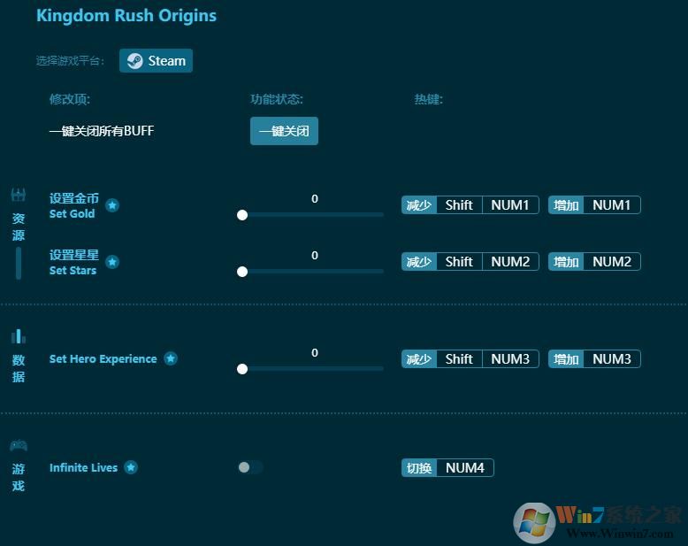
Task: Click the 数据 section bar chart icon
Action: (x=19, y=336)
